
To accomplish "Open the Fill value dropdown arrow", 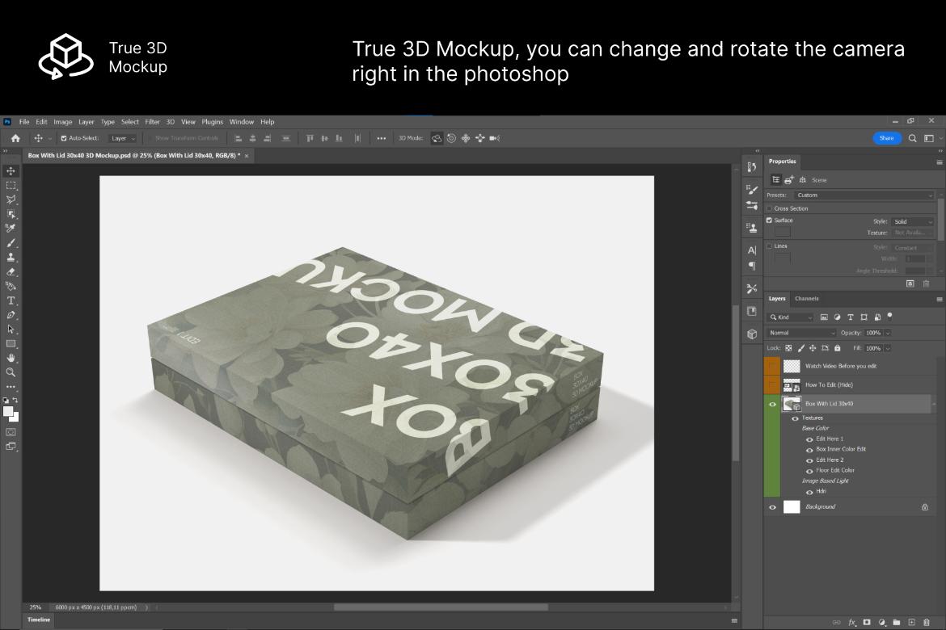I will pos(888,348).
